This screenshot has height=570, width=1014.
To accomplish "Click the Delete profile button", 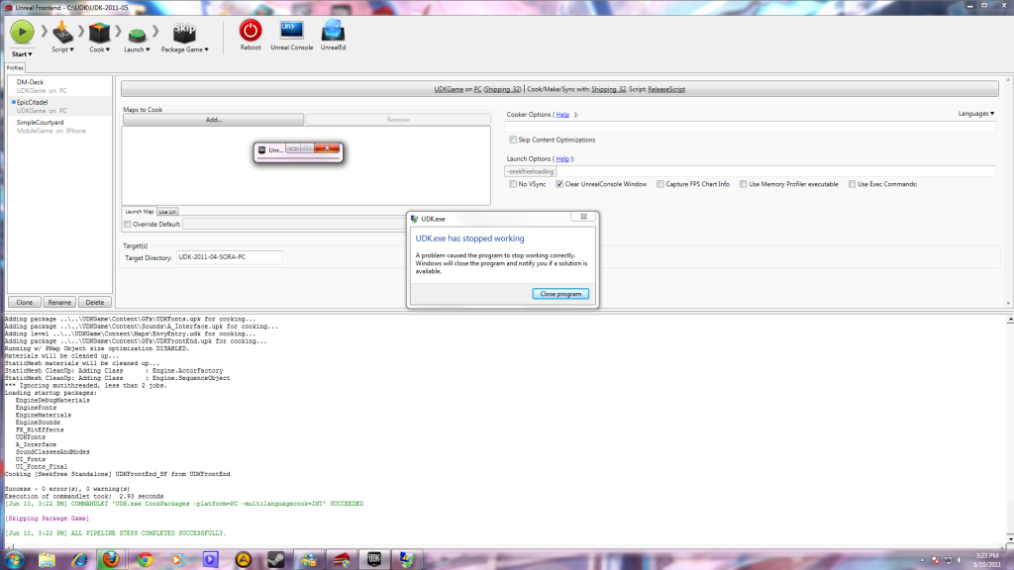I will pos(94,303).
